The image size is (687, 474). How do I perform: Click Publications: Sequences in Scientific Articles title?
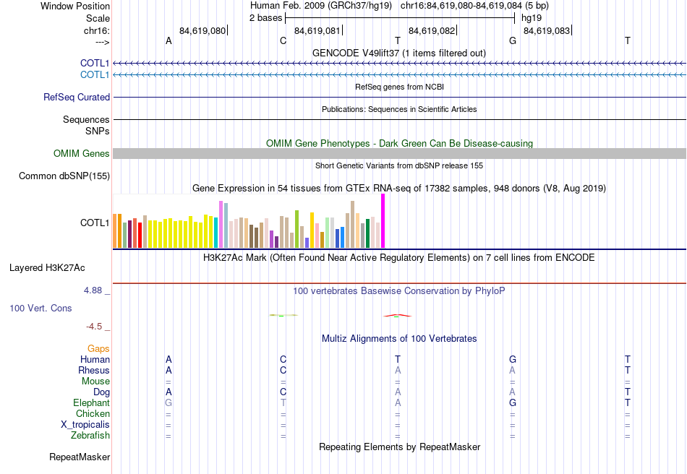(399, 109)
